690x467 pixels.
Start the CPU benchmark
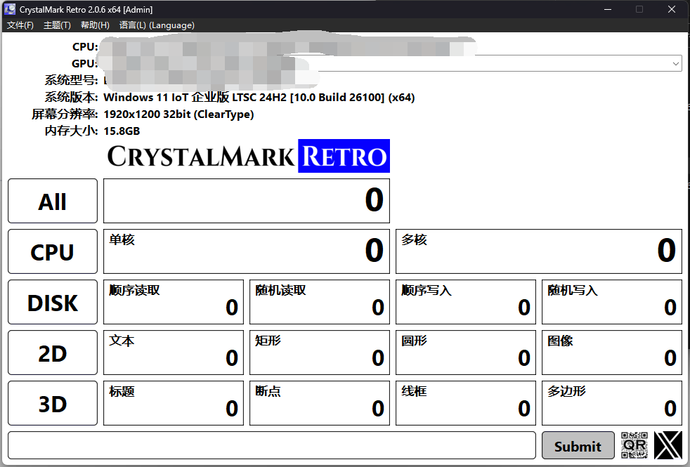tap(52, 251)
